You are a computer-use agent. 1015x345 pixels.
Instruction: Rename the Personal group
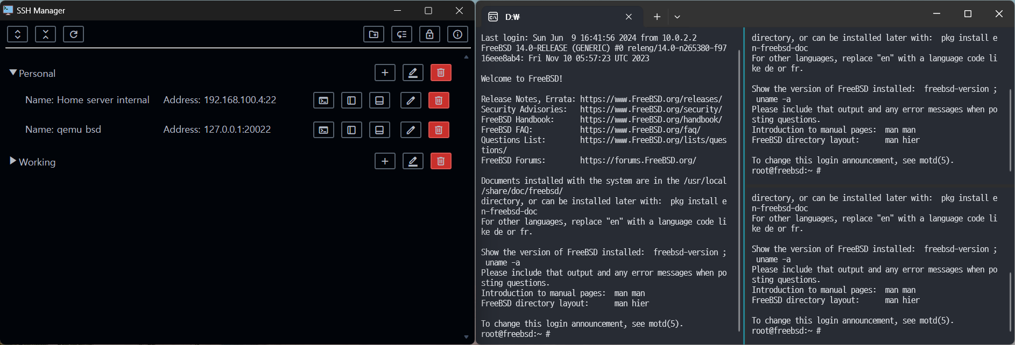tap(413, 73)
